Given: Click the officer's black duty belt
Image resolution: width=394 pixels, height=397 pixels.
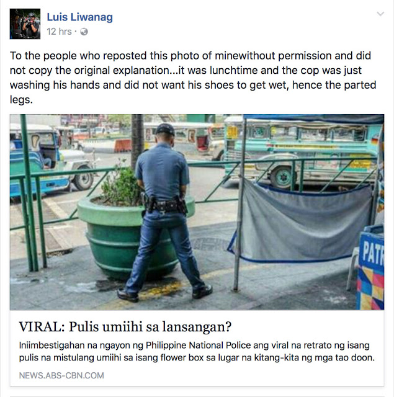Looking at the screenshot, I should click(164, 204).
